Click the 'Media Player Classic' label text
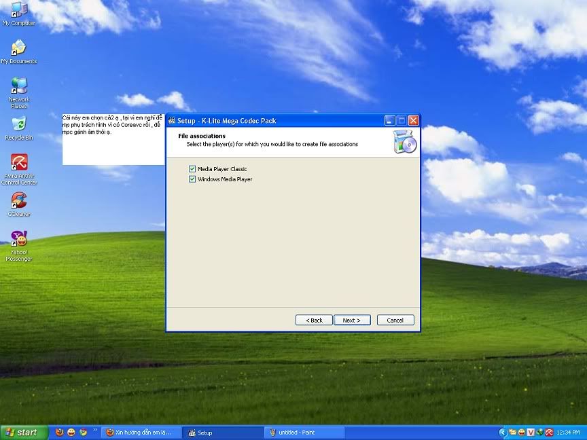This screenshot has width=587, height=440. (x=222, y=169)
